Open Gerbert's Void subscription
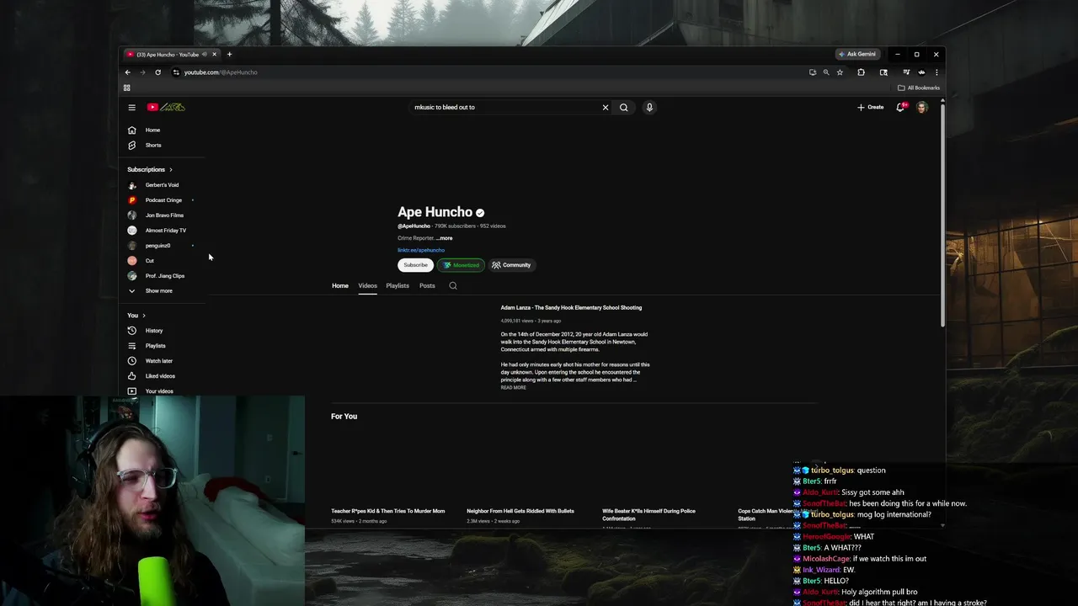The image size is (1078, 606). (x=162, y=185)
